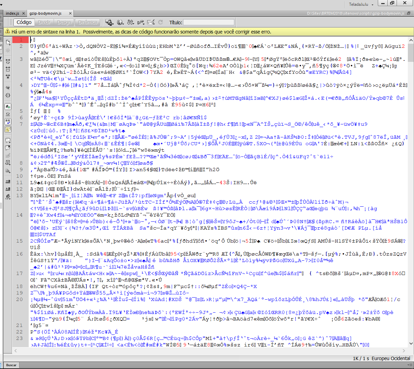Open the Open Documents list icon
The height and width of the screenshot is (369, 414).
[x=8, y=42]
